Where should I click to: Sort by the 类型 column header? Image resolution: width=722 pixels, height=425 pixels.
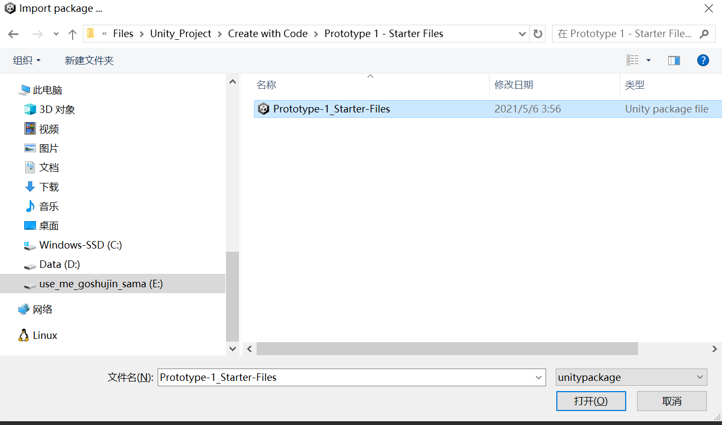point(635,84)
